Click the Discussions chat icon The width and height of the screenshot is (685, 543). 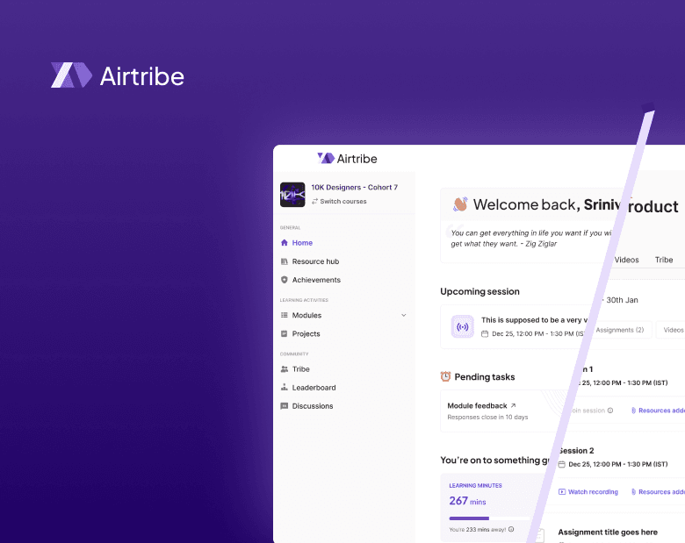285,406
